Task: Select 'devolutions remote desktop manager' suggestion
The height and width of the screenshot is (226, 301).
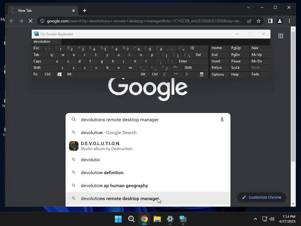Action: (148, 199)
